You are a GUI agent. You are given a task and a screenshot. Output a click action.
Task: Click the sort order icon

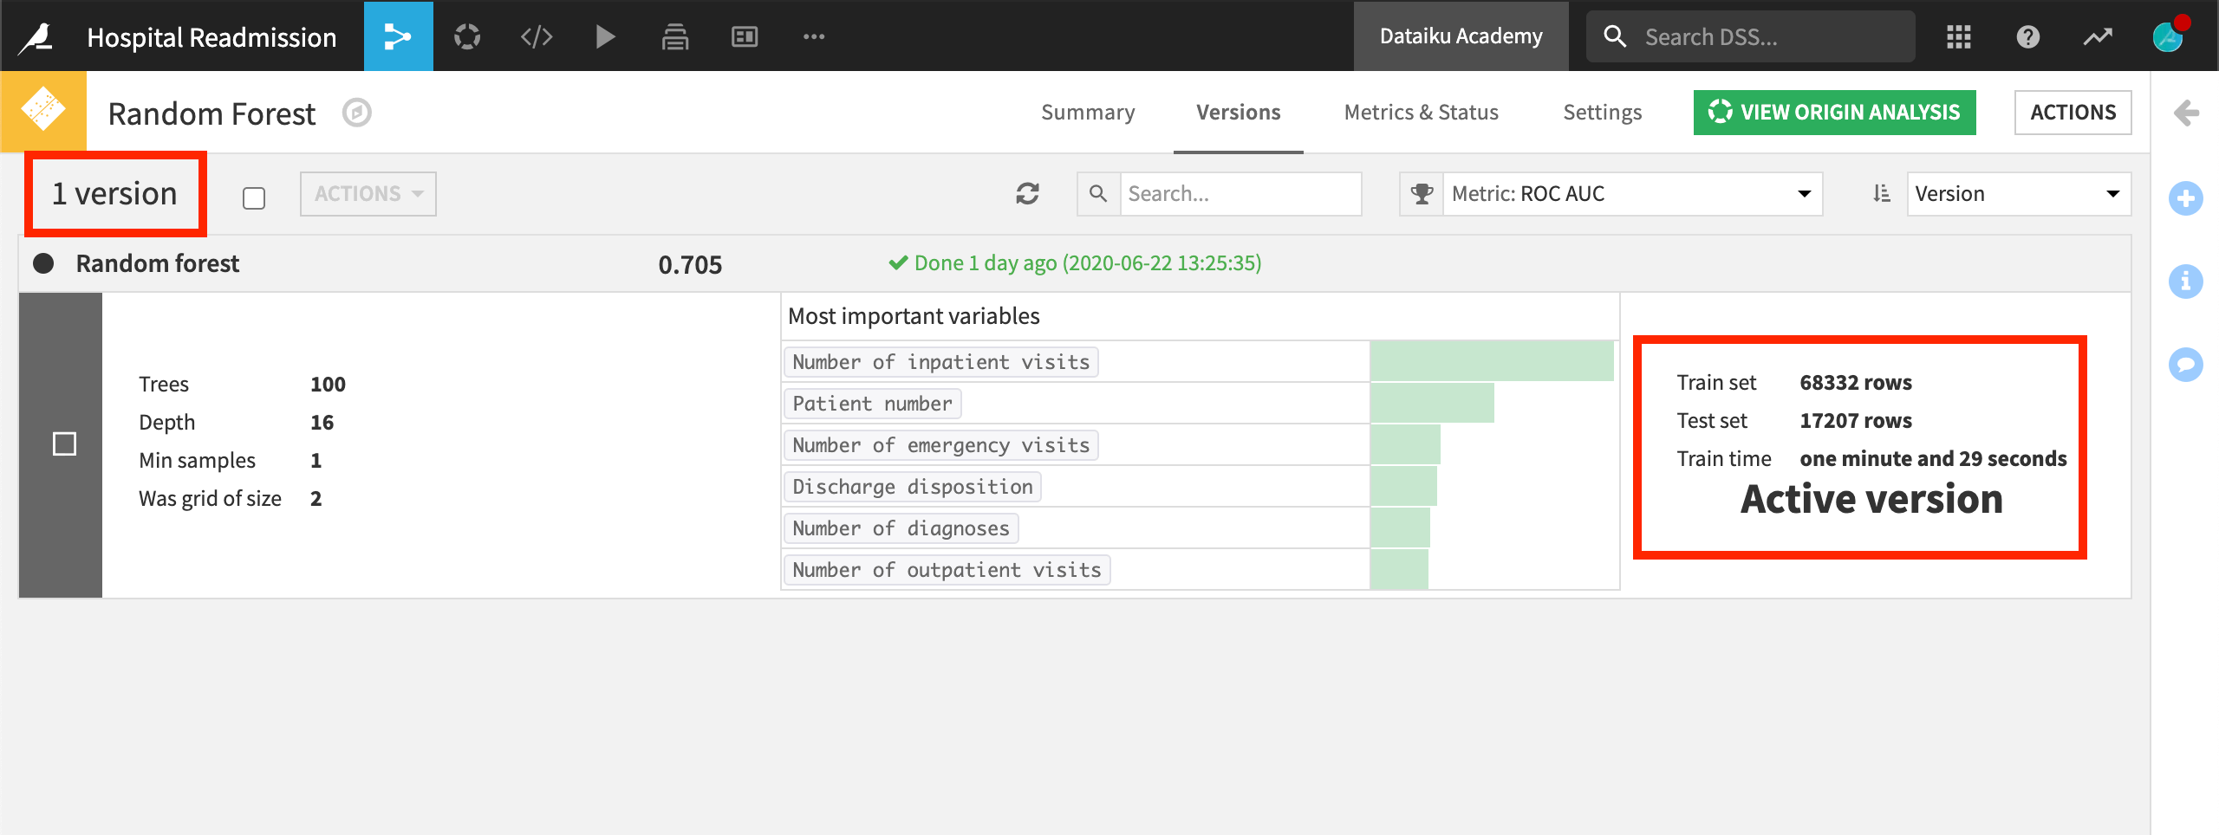click(x=1881, y=193)
